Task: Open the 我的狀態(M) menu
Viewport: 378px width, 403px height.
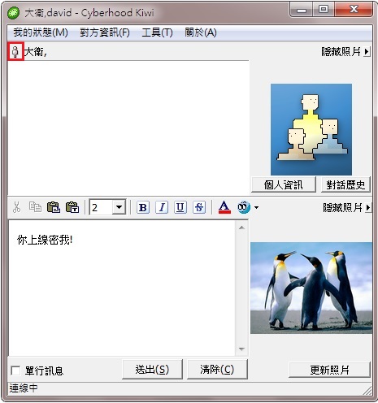Action: point(41,32)
